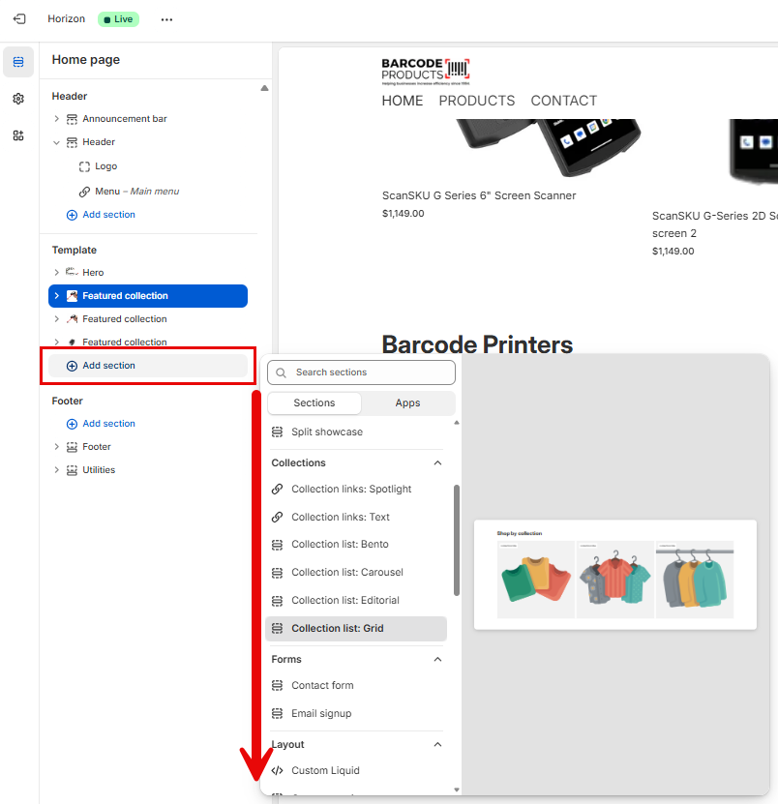This screenshot has width=778, height=804.
Task: Click Email signup section icon
Action: tap(277, 713)
